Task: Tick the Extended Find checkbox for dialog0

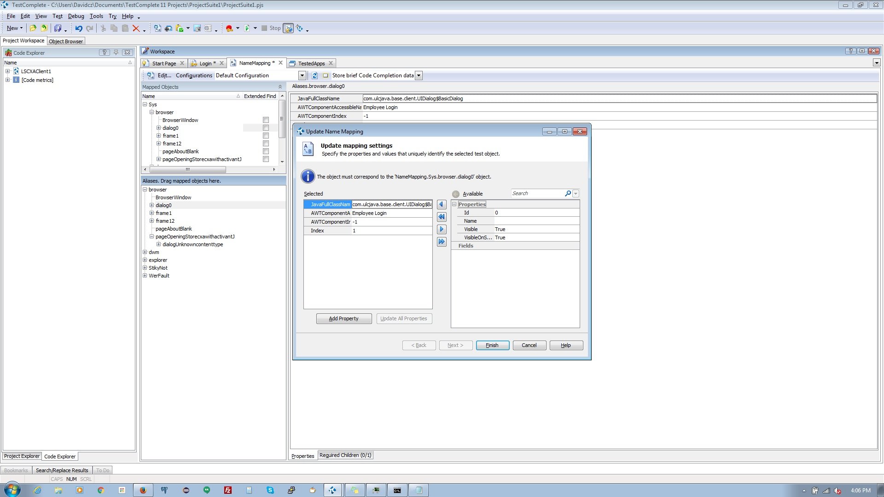Action: pyautogui.click(x=266, y=128)
